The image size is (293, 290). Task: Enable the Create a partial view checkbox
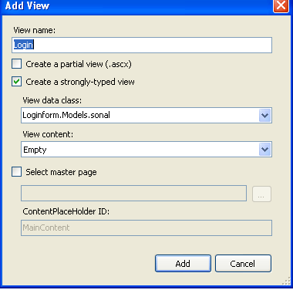(x=16, y=64)
